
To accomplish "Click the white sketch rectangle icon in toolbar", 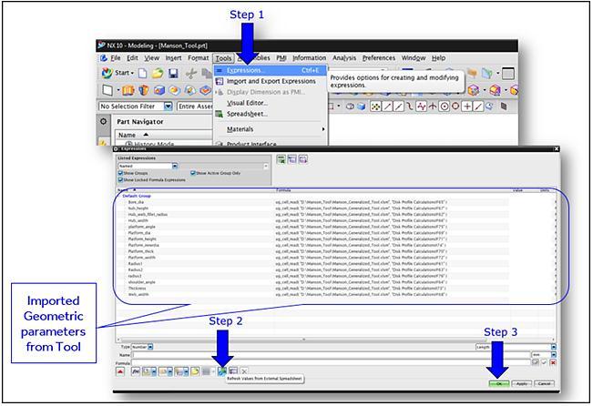I will point(107,90).
